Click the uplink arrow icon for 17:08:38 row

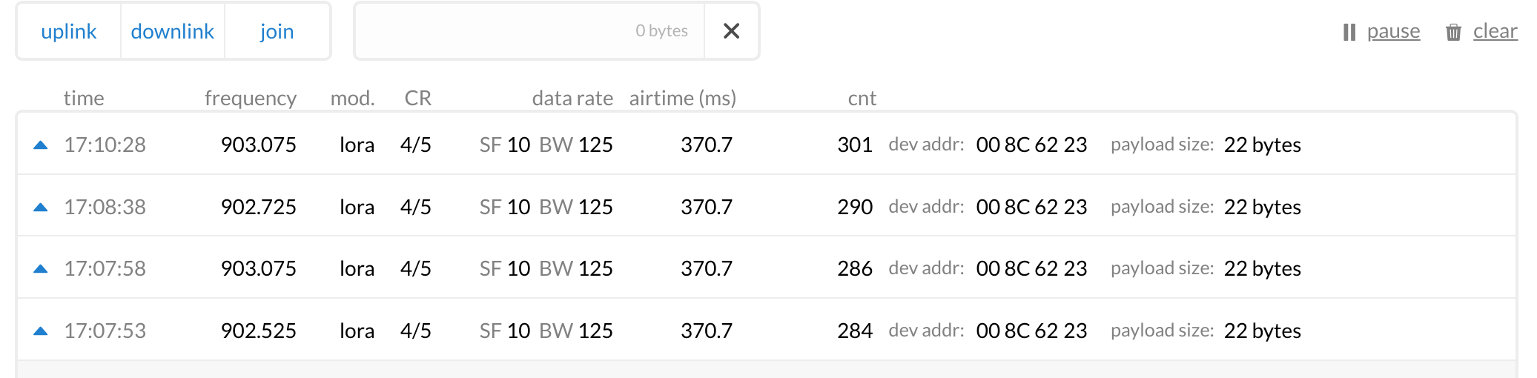tap(41, 208)
